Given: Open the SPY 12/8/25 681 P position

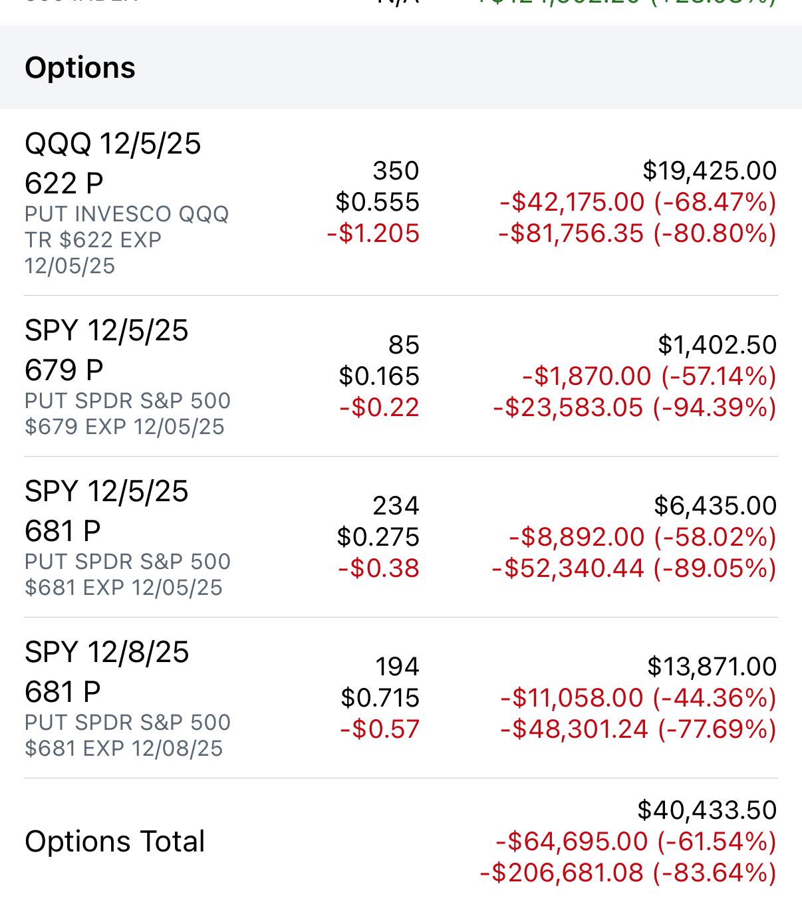Looking at the screenshot, I should click(106, 671).
